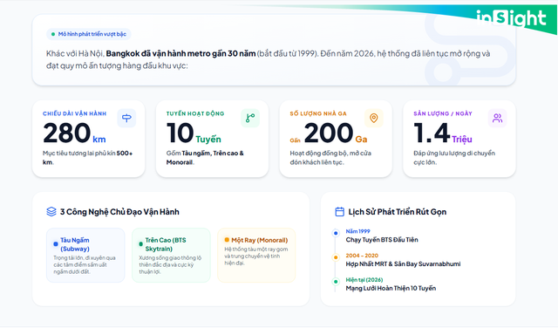The image size is (558, 328).
Task: Click the orange timeline dot for 2004 – 2020
Action: 335,257
